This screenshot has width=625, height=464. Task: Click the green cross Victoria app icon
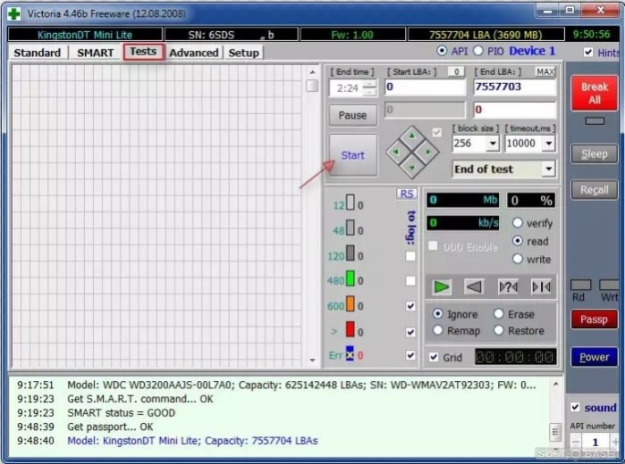[x=14, y=14]
